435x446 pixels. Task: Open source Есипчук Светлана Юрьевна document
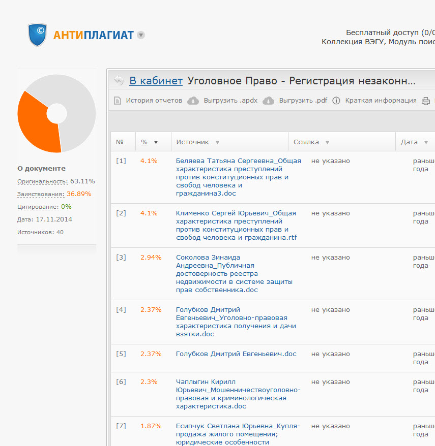pos(238,434)
